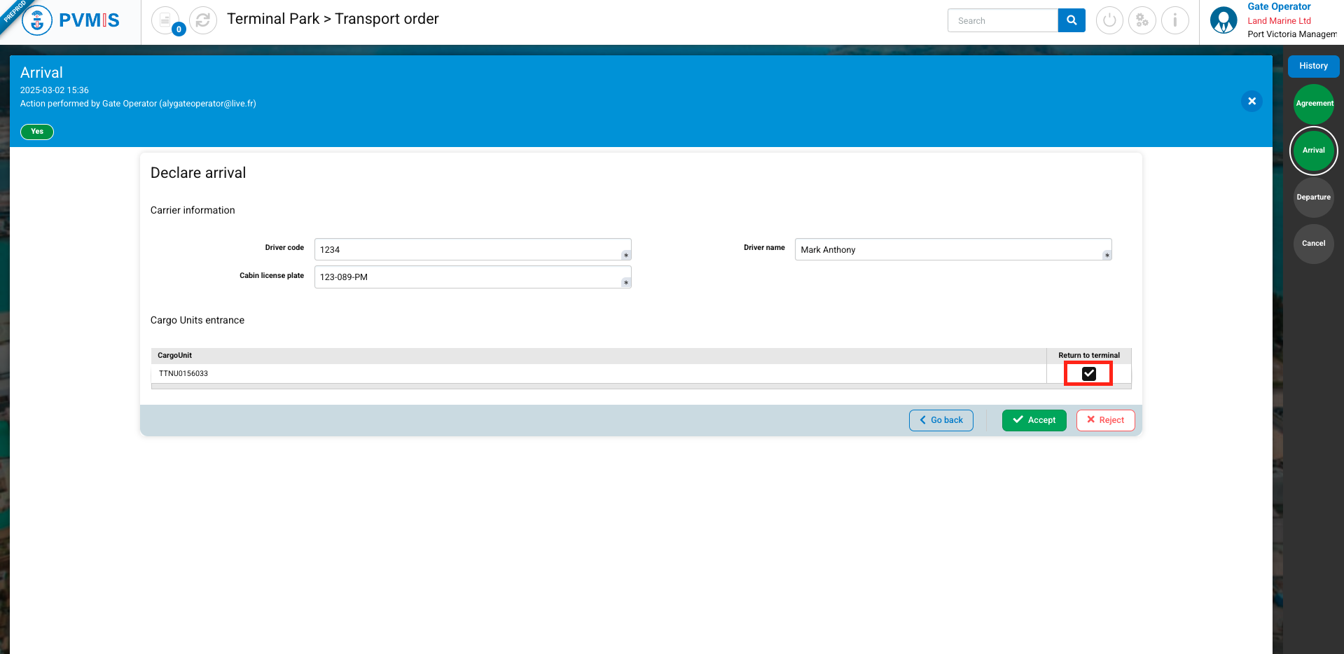Open the documents icon with 0 badge
The width and height of the screenshot is (1344, 654).
[x=166, y=20]
